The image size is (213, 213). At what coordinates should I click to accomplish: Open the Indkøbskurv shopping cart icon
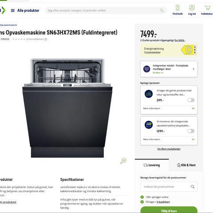click(207, 8)
